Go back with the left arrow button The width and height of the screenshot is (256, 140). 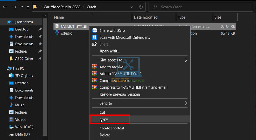pos(5,7)
